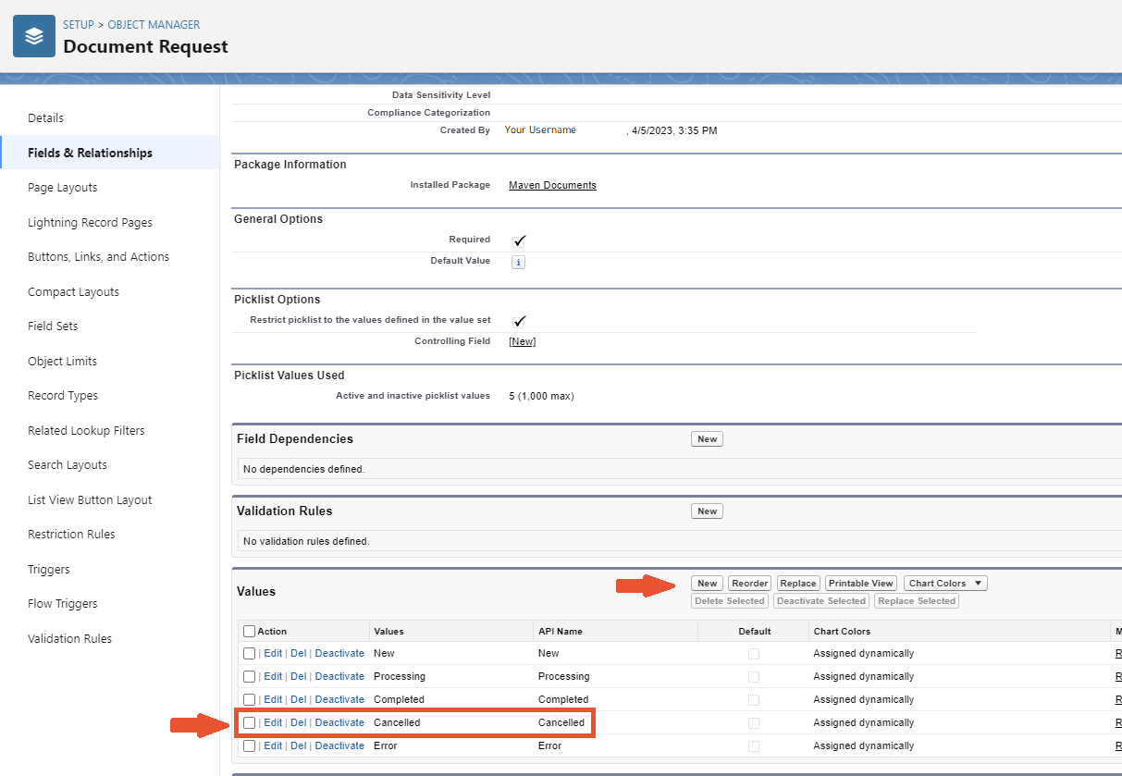
Task: Open the Chart Colors dropdown
Action: [944, 584]
